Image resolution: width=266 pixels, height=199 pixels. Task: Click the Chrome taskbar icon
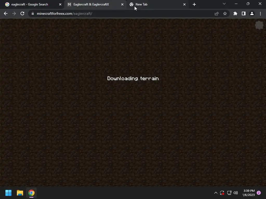[x=31, y=193]
